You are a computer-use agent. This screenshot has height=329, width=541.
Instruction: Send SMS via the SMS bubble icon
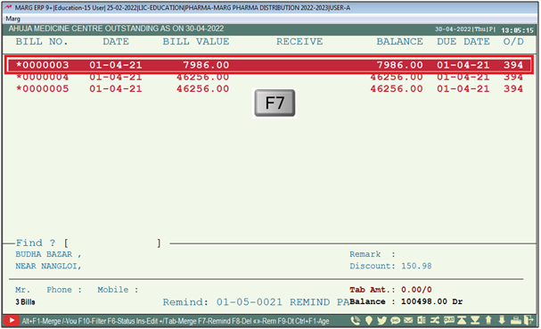point(395,320)
